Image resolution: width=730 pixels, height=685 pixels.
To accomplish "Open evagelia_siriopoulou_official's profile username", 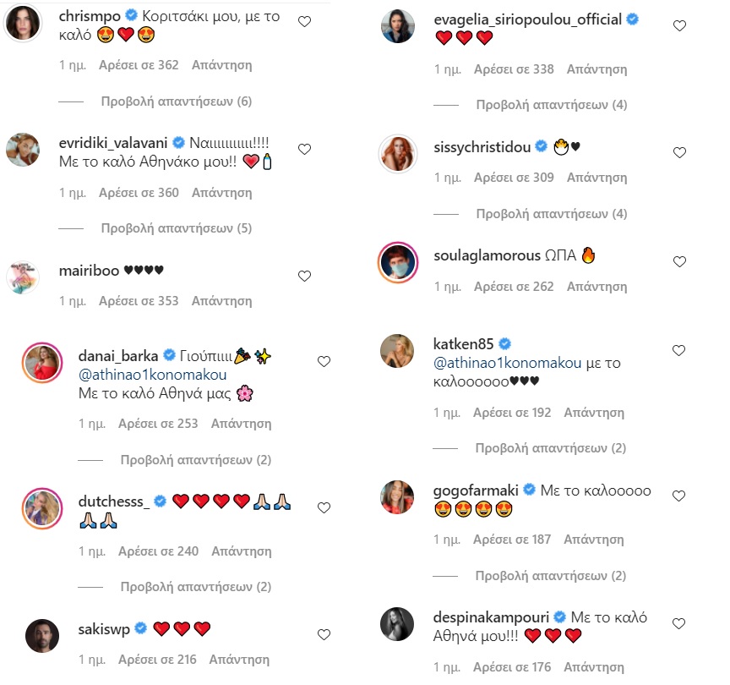I will point(527,19).
